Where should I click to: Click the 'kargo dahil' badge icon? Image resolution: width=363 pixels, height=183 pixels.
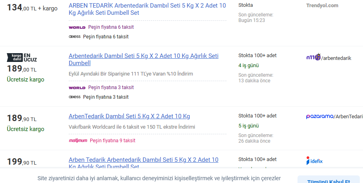(15, 58)
